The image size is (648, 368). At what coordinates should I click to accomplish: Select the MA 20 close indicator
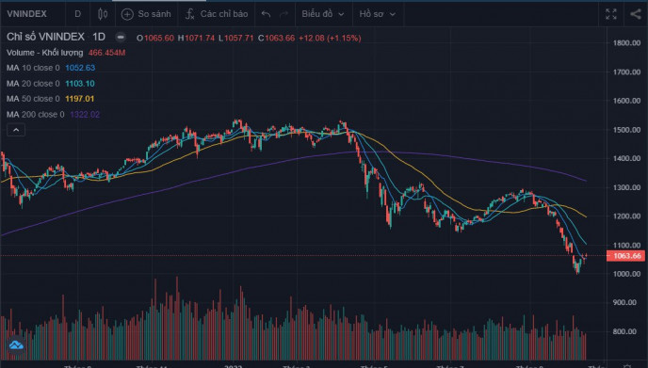pyautogui.click(x=33, y=84)
